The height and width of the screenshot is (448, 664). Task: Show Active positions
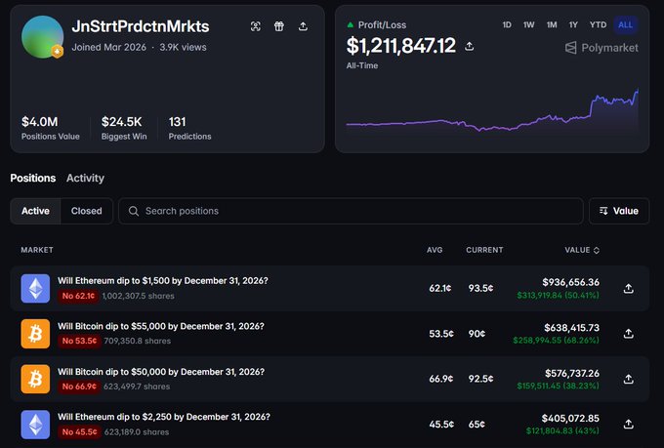tap(35, 211)
